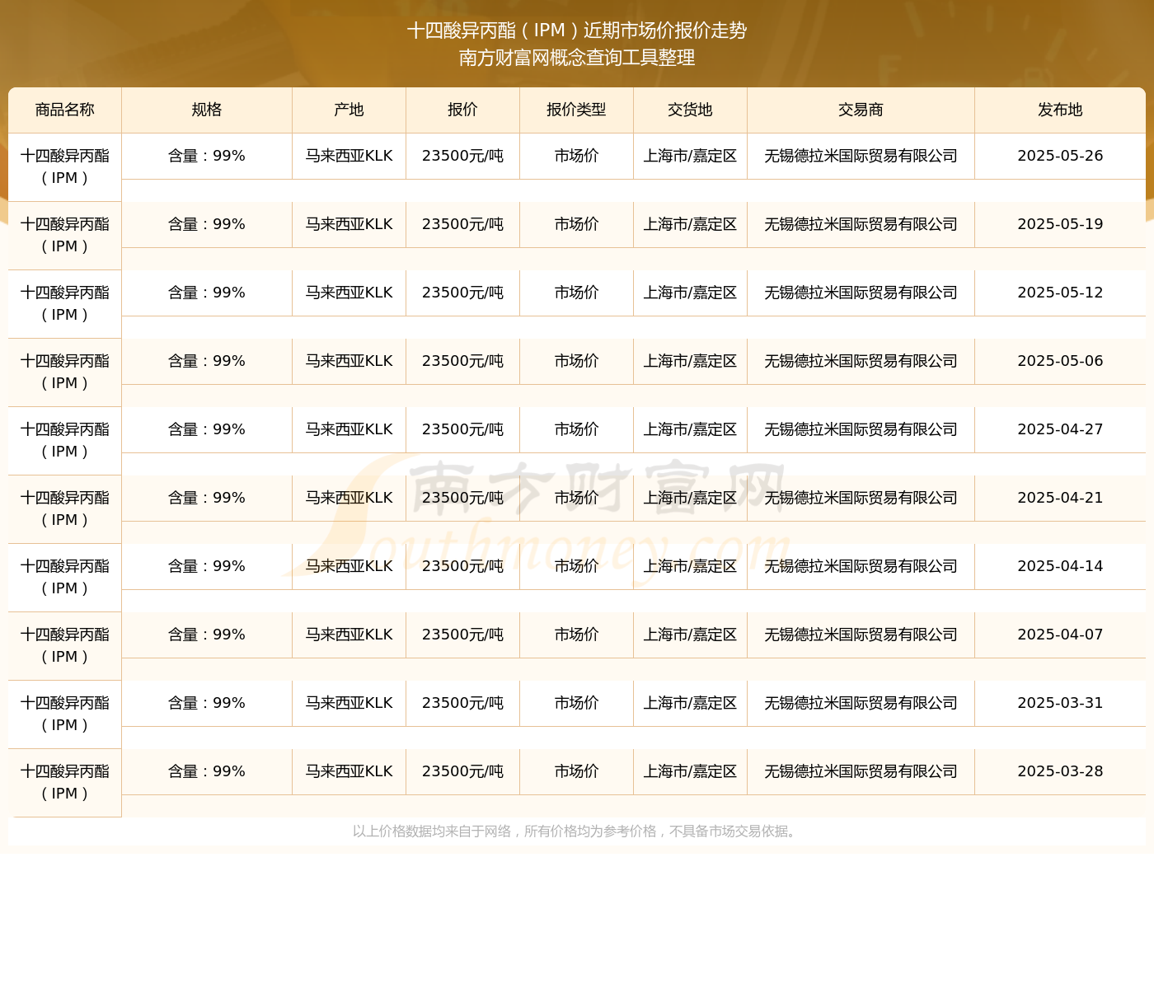Click 马来西亚KLK in the 2025-05-12 row
Screen dimensions: 1154x993
click(x=349, y=293)
